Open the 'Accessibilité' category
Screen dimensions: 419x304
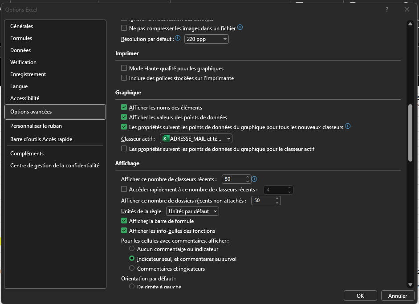pyautogui.click(x=55, y=98)
